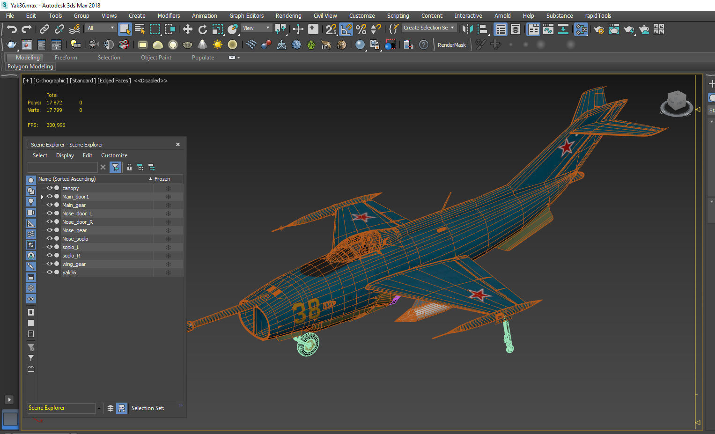Open the Graph Editors menu
The image size is (715, 434).
click(x=246, y=16)
